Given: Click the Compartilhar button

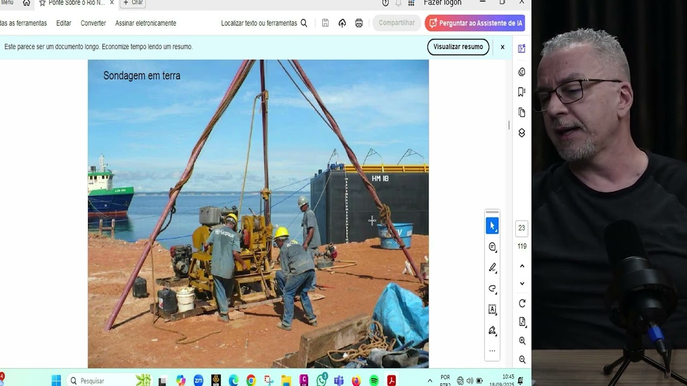Looking at the screenshot, I should (397, 23).
